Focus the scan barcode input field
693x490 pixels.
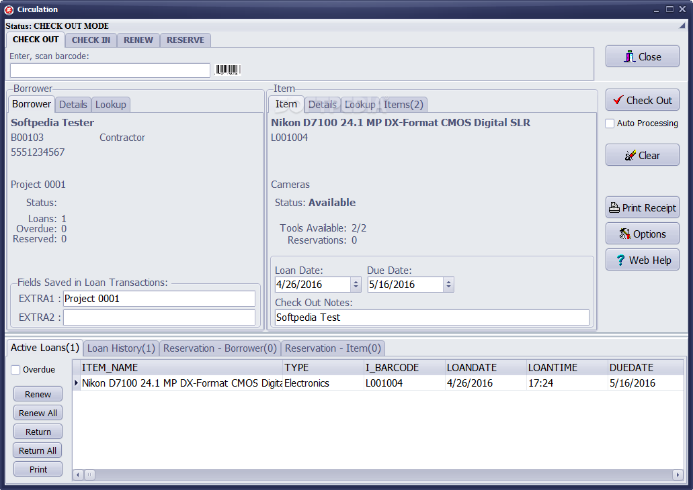click(x=110, y=70)
